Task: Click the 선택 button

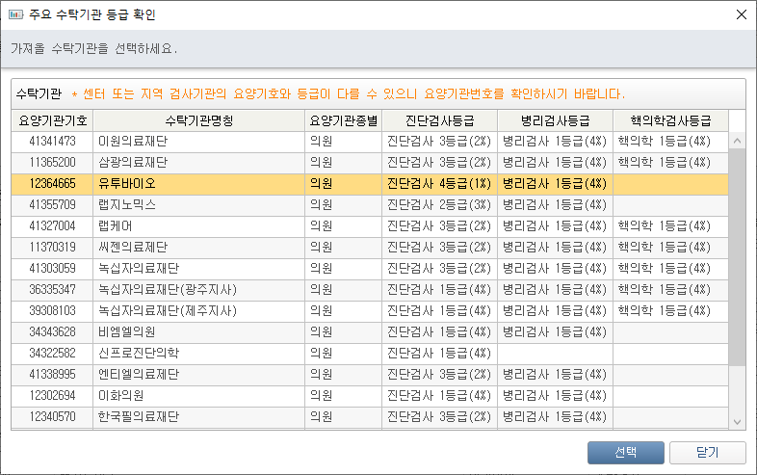Action: [x=625, y=453]
